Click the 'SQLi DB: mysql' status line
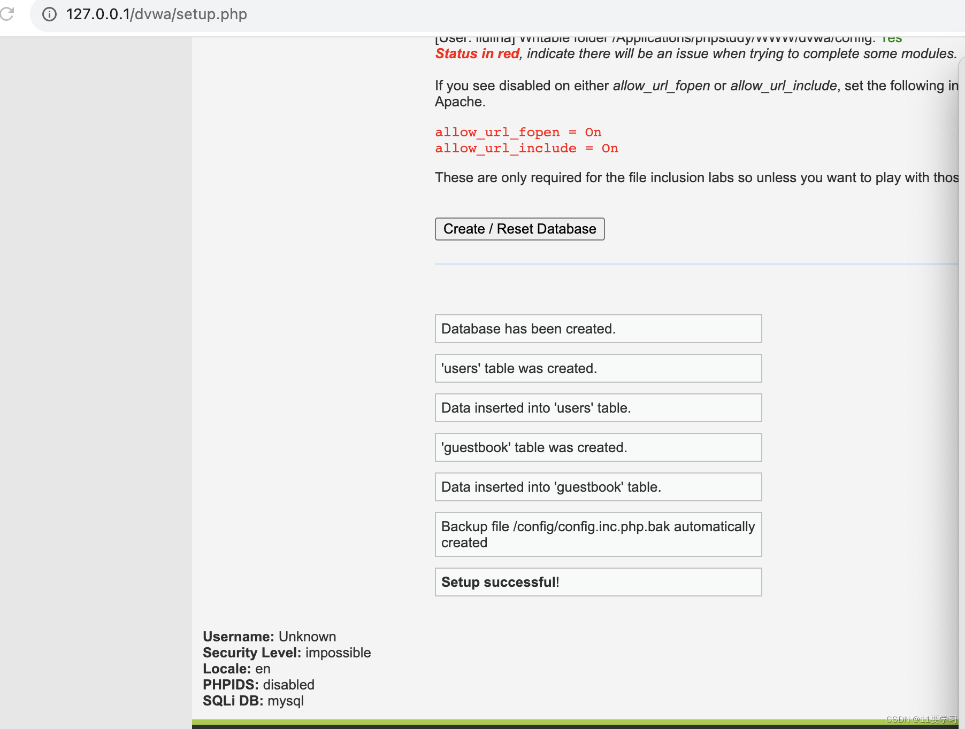Viewport: 965px width, 729px height. coord(253,701)
